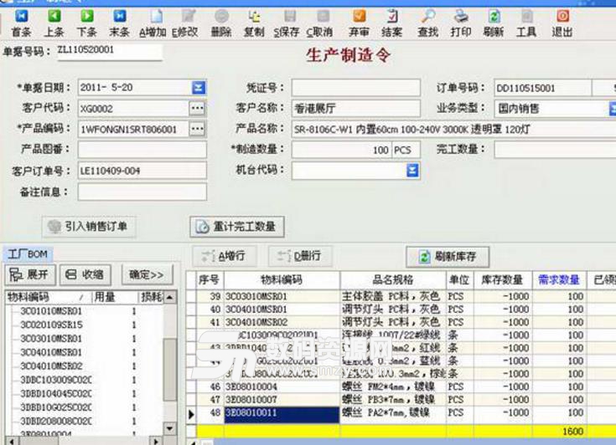Click the 库存数量 column header
616x445 pixels.
click(x=503, y=280)
